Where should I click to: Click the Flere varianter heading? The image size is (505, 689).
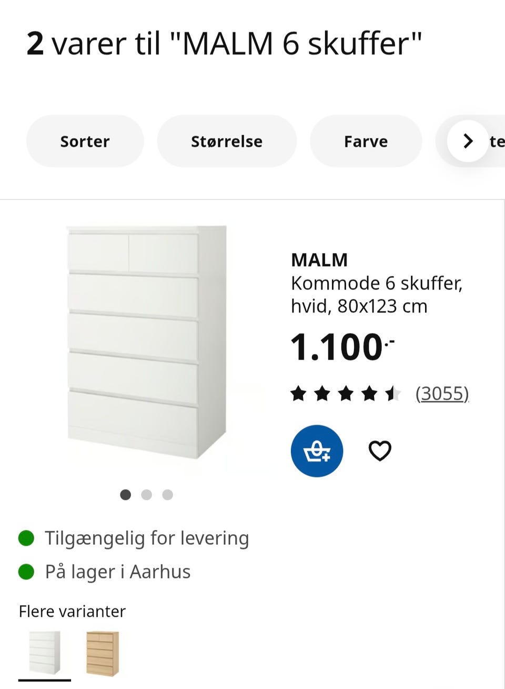(x=72, y=611)
